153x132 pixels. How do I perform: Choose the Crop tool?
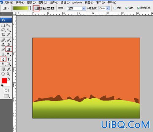(x=3, y=35)
